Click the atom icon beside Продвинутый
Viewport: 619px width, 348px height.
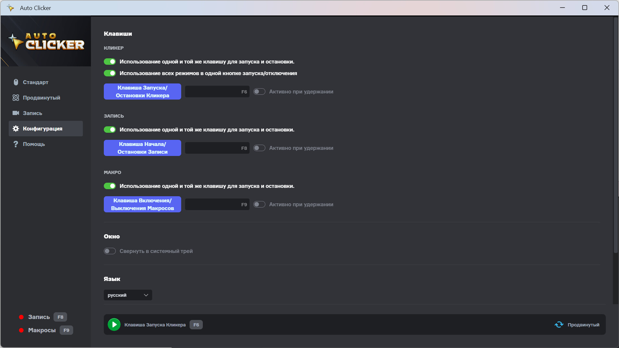pyautogui.click(x=16, y=98)
